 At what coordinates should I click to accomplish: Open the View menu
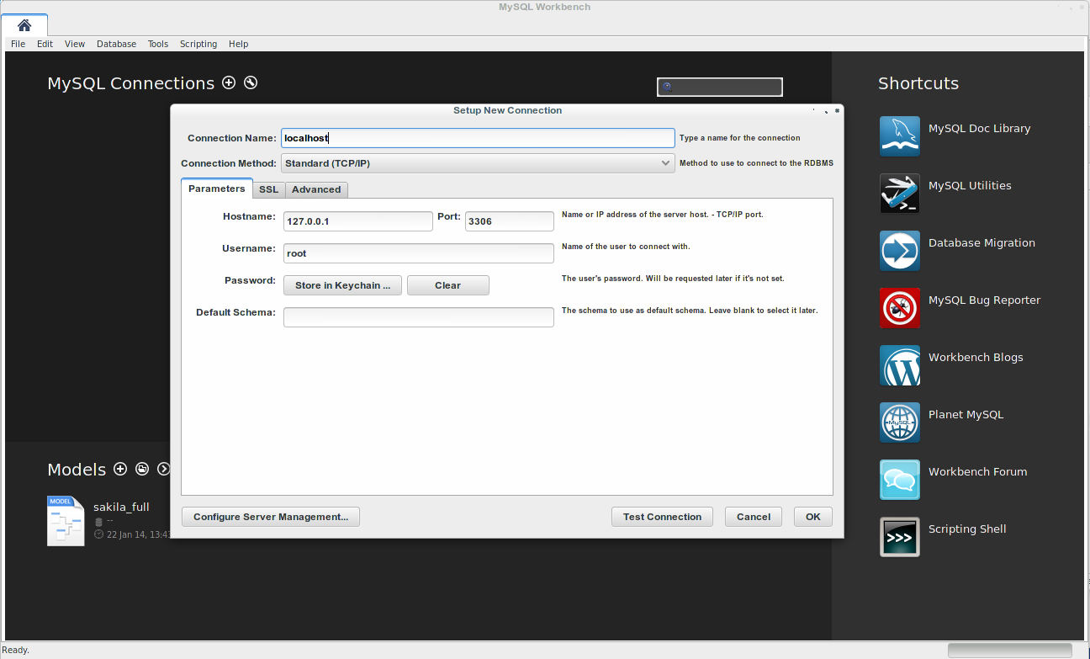tap(75, 44)
